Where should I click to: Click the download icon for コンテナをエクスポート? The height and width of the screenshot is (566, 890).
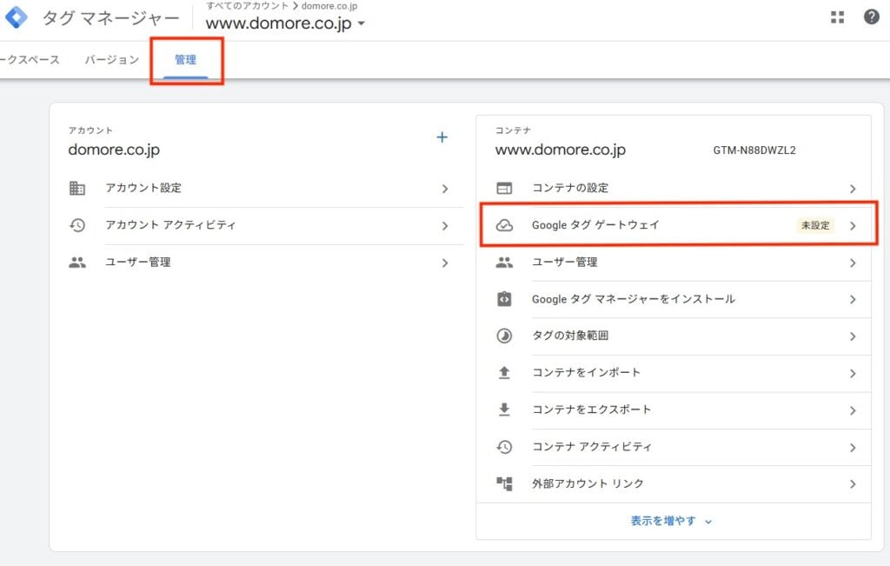coord(504,410)
